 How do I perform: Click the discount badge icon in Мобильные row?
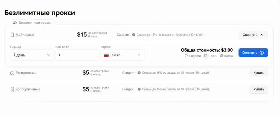point(133,35)
